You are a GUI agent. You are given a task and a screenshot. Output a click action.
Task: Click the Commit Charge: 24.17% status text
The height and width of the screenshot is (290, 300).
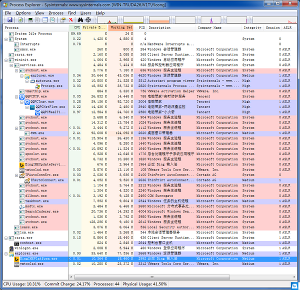pos(67,284)
